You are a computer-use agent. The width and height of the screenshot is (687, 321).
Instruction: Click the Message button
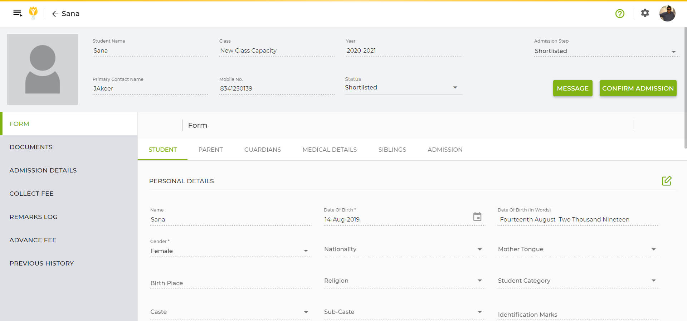click(572, 88)
